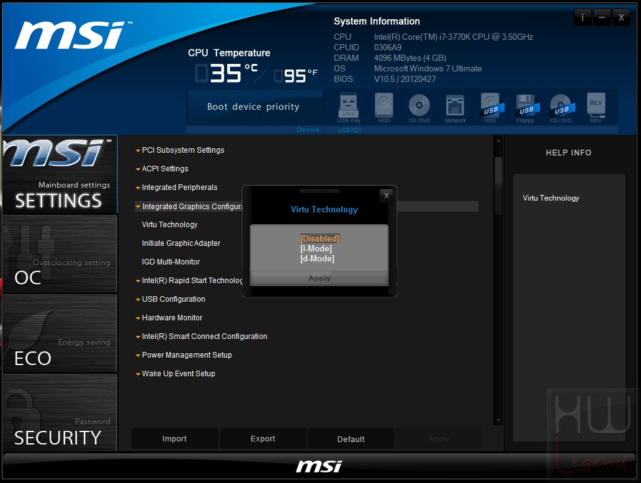Click the Boot device priority label

pos(253,107)
